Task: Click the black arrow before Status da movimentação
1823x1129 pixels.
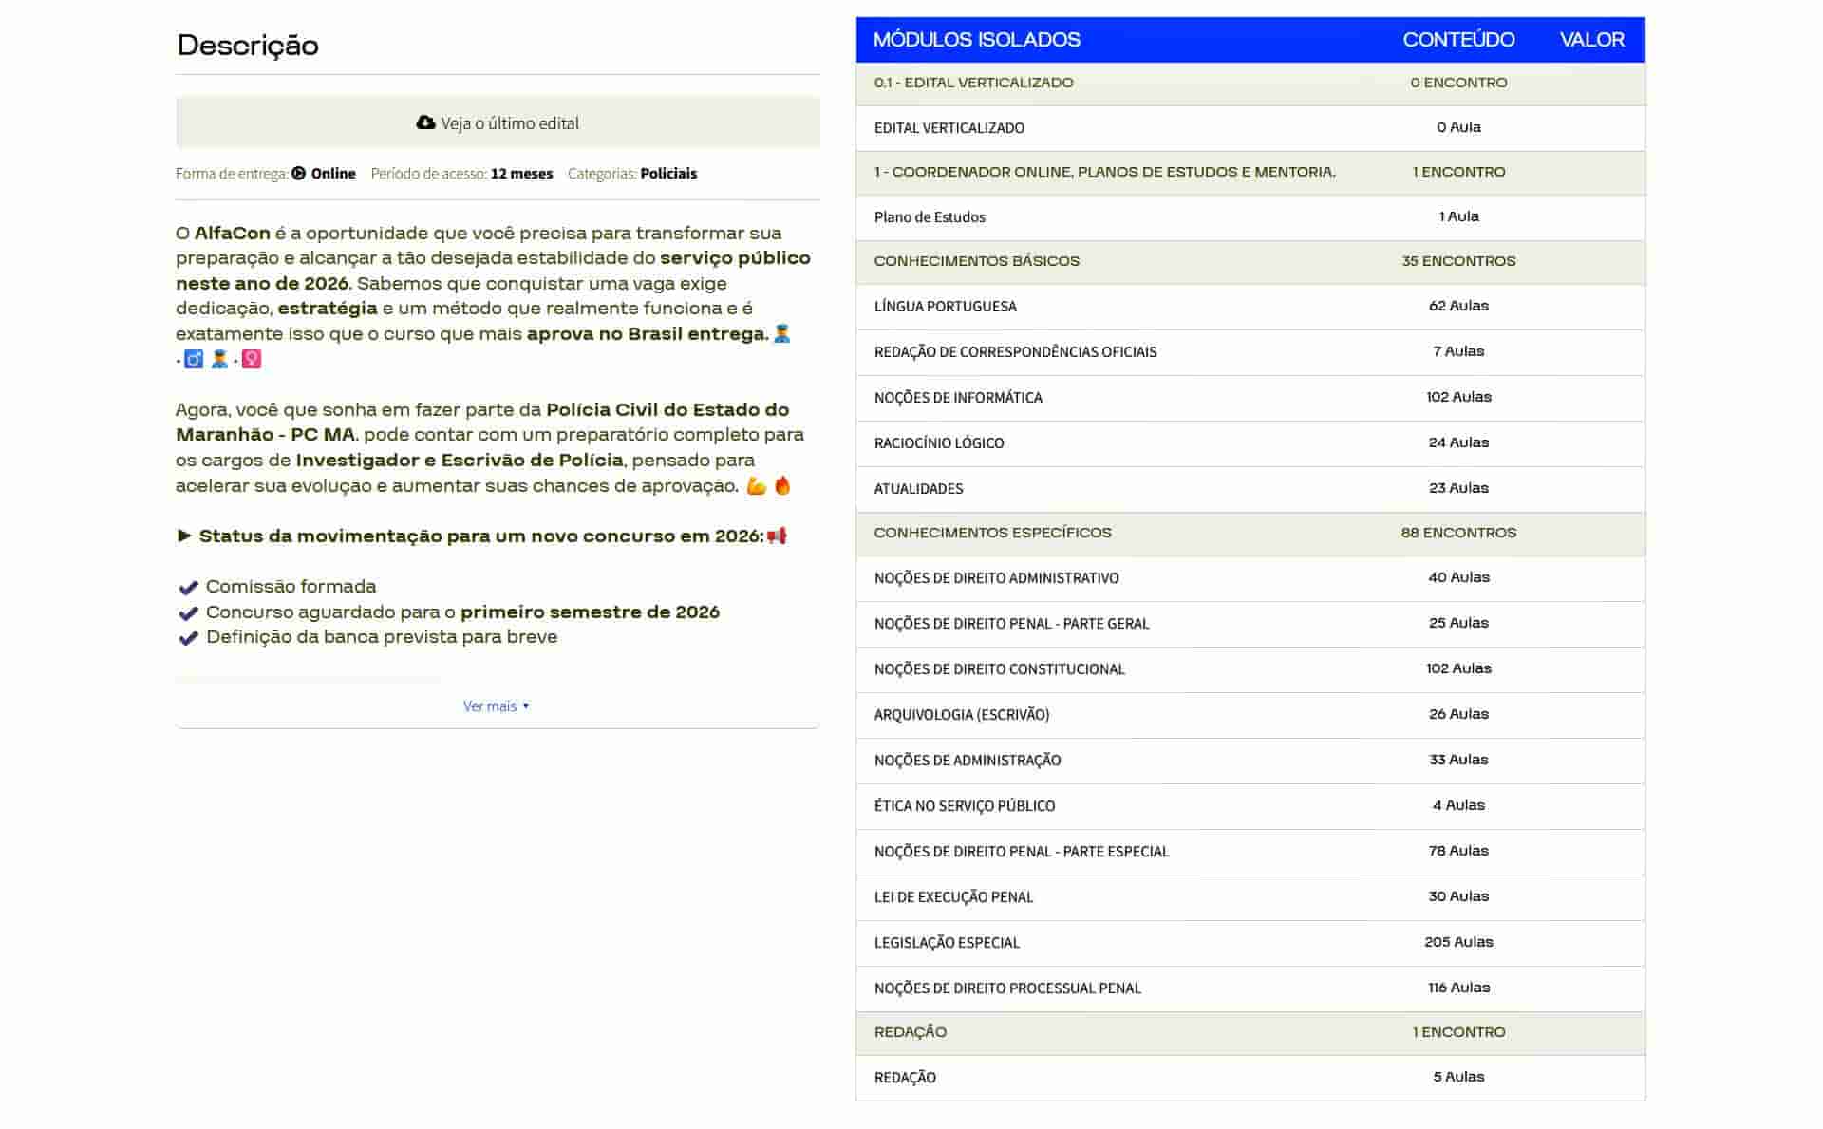Action: (184, 536)
